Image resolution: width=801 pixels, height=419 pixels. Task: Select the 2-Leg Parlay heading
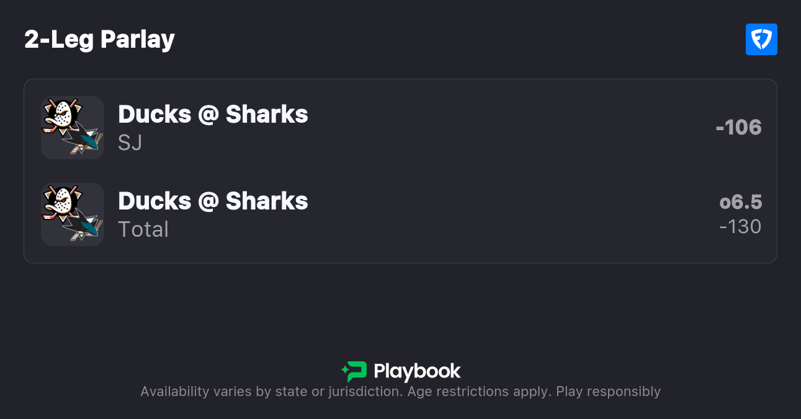pos(99,40)
